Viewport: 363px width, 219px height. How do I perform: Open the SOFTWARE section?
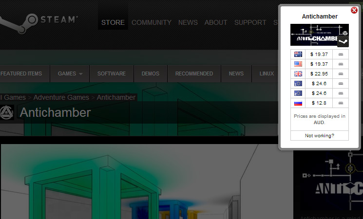[112, 73]
